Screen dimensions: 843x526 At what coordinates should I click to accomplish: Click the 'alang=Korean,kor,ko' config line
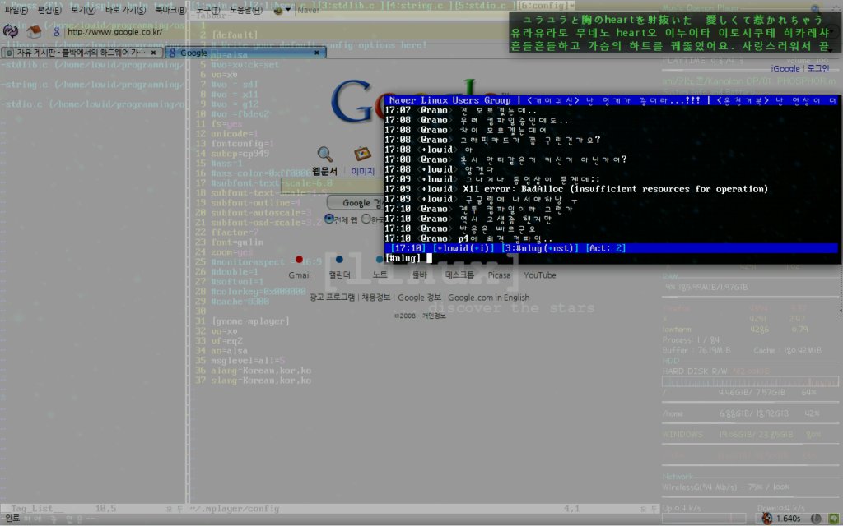tap(261, 371)
